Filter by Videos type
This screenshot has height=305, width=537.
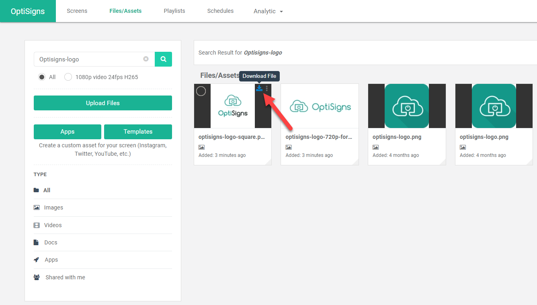[x=53, y=225]
